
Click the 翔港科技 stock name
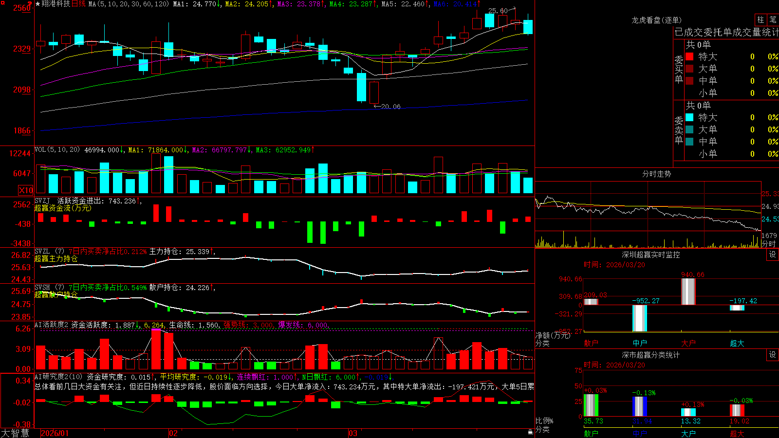tap(56, 4)
